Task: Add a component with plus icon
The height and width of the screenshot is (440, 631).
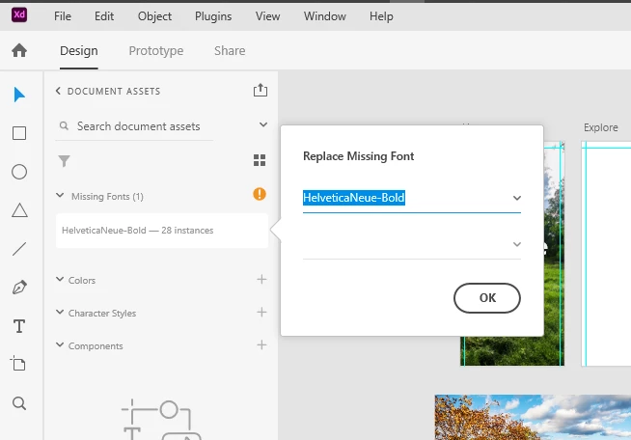Action: [x=261, y=345]
